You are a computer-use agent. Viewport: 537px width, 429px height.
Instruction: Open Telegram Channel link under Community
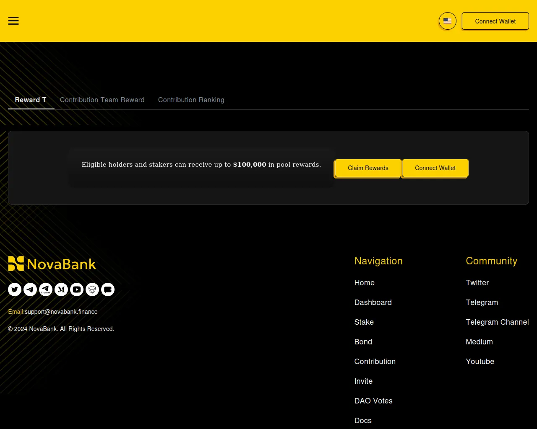(x=497, y=322)
